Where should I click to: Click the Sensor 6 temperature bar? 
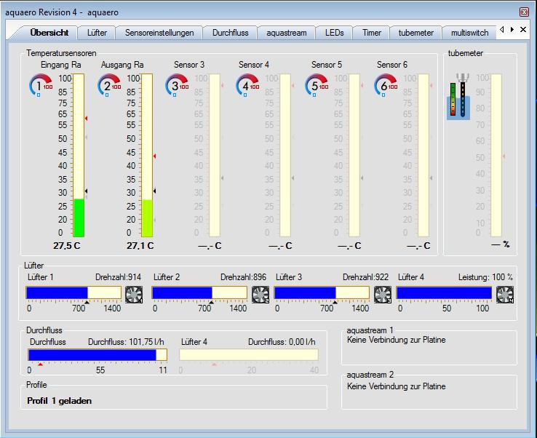[423, 155]
